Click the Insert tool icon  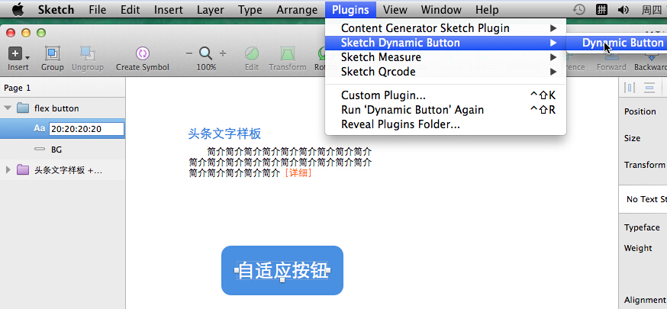pos(15,53)
